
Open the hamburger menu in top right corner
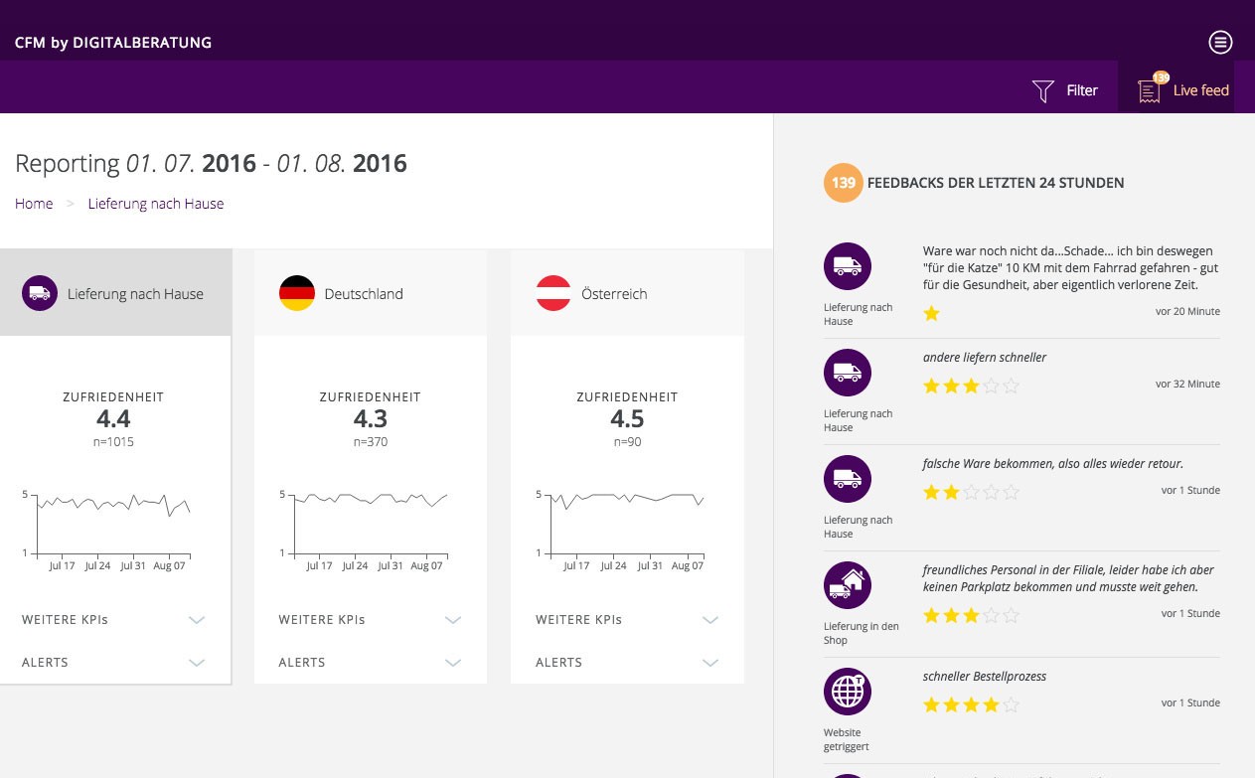coord(1220,42)
